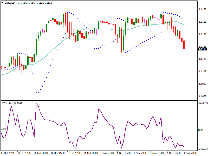Screen dimensions: 208x156
Task: Click the 1.1180 price scale value
Action: tap(203, 9)
